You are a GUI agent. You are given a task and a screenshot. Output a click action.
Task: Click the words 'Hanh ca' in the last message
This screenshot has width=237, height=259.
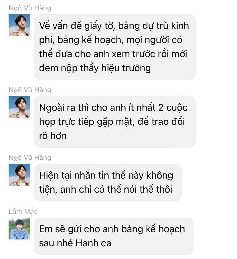[93, 243]
